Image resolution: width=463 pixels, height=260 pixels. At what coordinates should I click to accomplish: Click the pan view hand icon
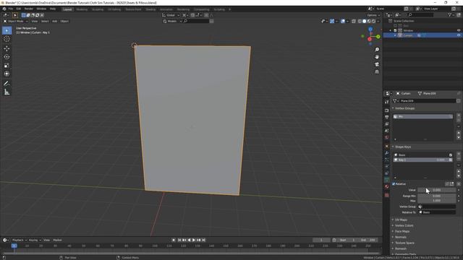377,57
